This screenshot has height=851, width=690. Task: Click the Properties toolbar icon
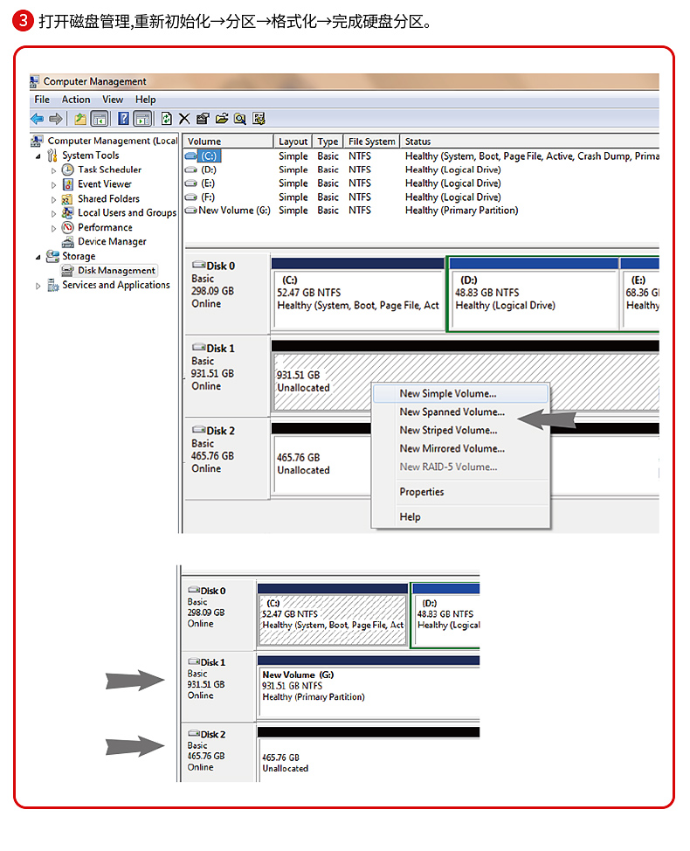click(203, 119)
